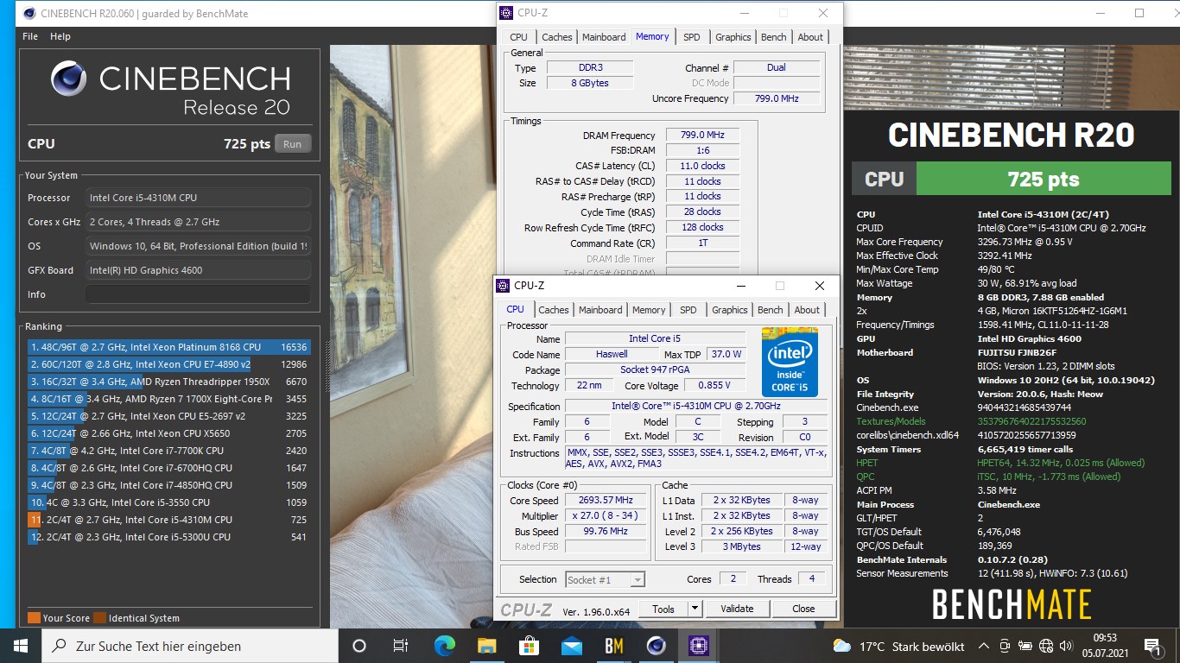Select SPD tab in back CPU-Z Memory window
This screenshot has height=663, width=1180.
click(692, 37)
